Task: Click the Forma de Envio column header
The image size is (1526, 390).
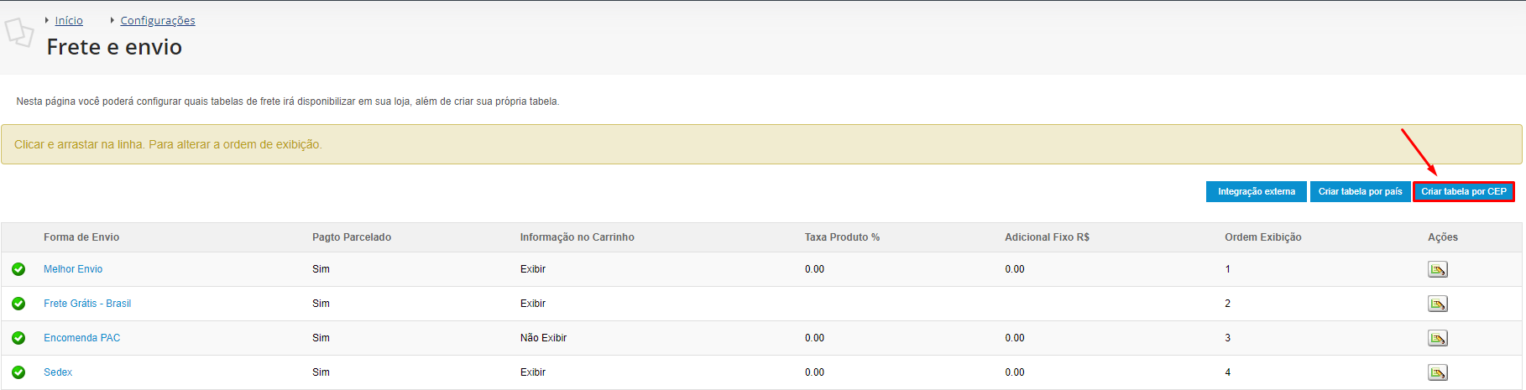Action: pyautogui.click(x=81, y=237)
